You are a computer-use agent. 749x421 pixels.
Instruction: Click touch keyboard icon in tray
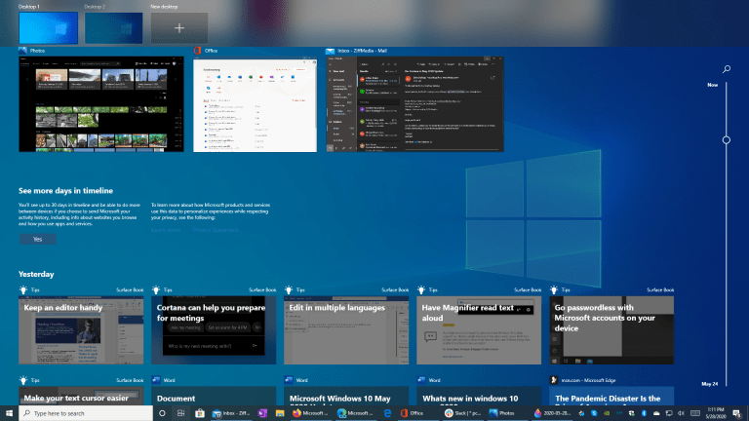click(x=695, y=413)
